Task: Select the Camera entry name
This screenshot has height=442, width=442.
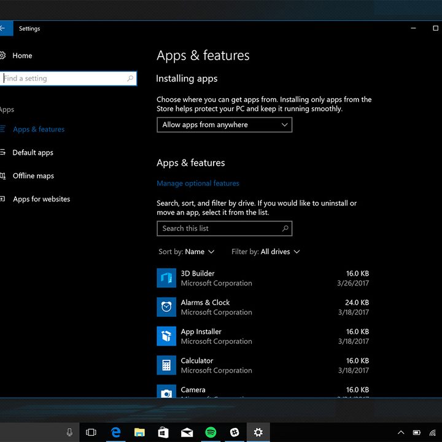Action: coord(193,390)
